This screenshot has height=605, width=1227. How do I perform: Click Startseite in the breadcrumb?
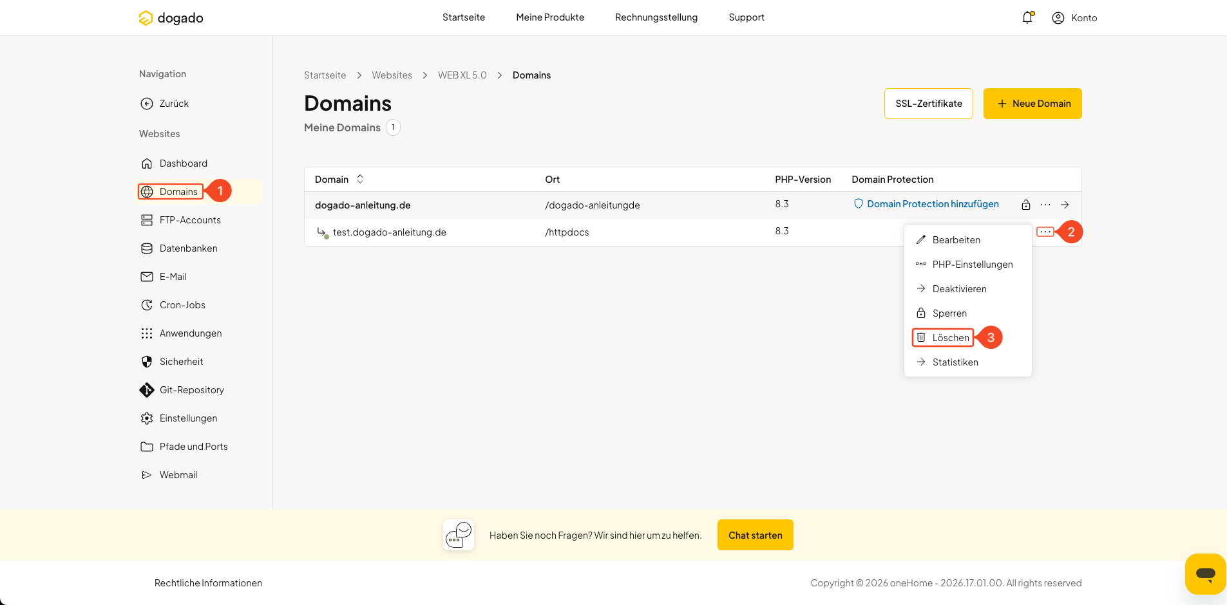click(325, 75)
